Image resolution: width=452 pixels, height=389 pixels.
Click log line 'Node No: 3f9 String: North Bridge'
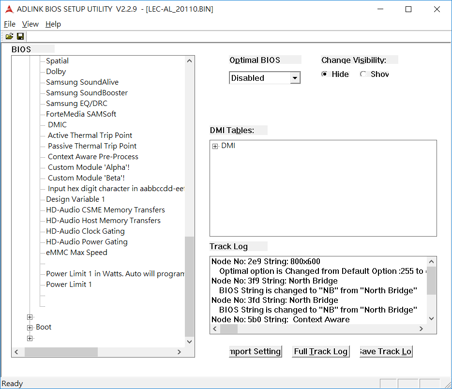pos(274,281)
